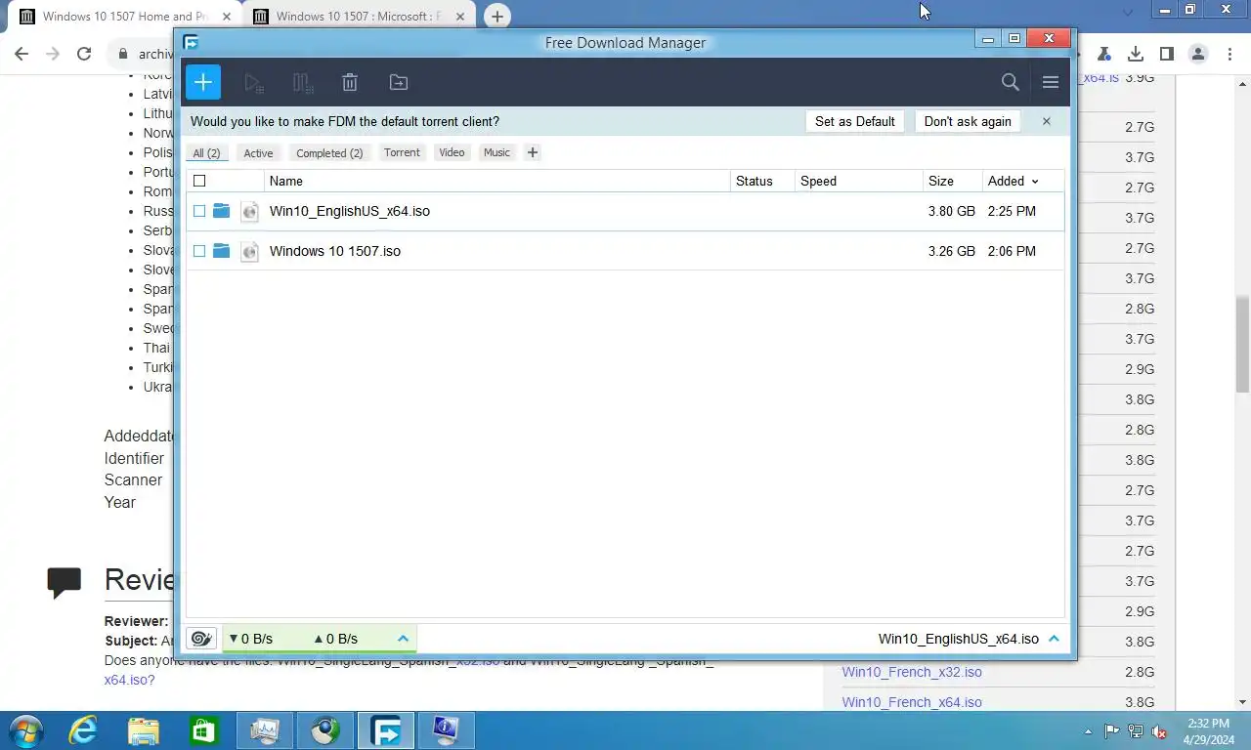The height and width of the screenshot is (750, 1251).
Task: Add a new download with plus button
Action: click(x=203, y=82)
